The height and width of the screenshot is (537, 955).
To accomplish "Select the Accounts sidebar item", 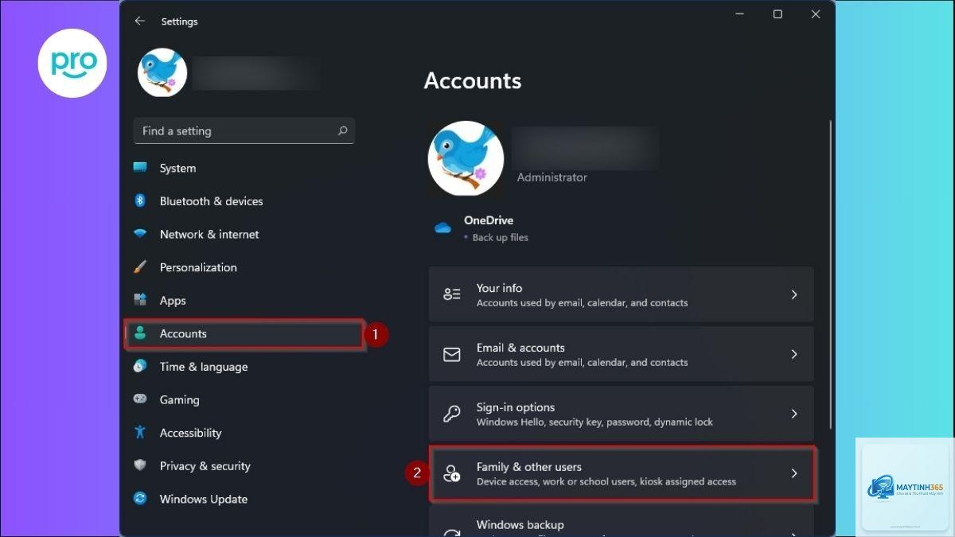I will point(243,333).
